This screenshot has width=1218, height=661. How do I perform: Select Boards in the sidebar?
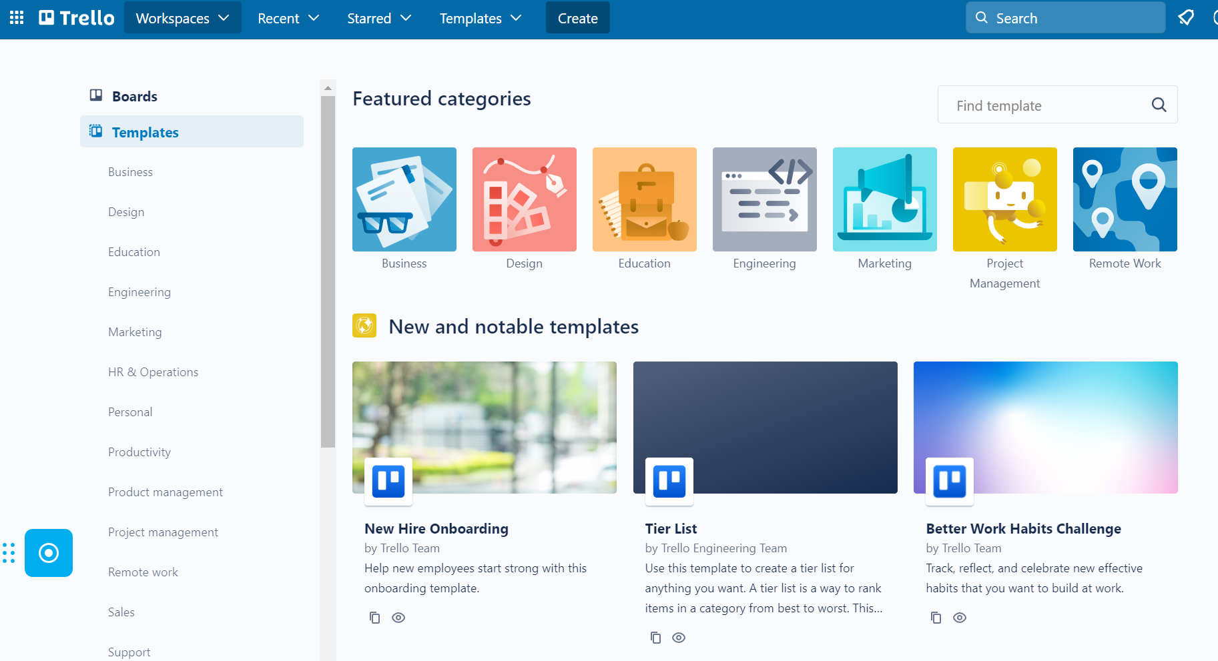pos(192,96)
